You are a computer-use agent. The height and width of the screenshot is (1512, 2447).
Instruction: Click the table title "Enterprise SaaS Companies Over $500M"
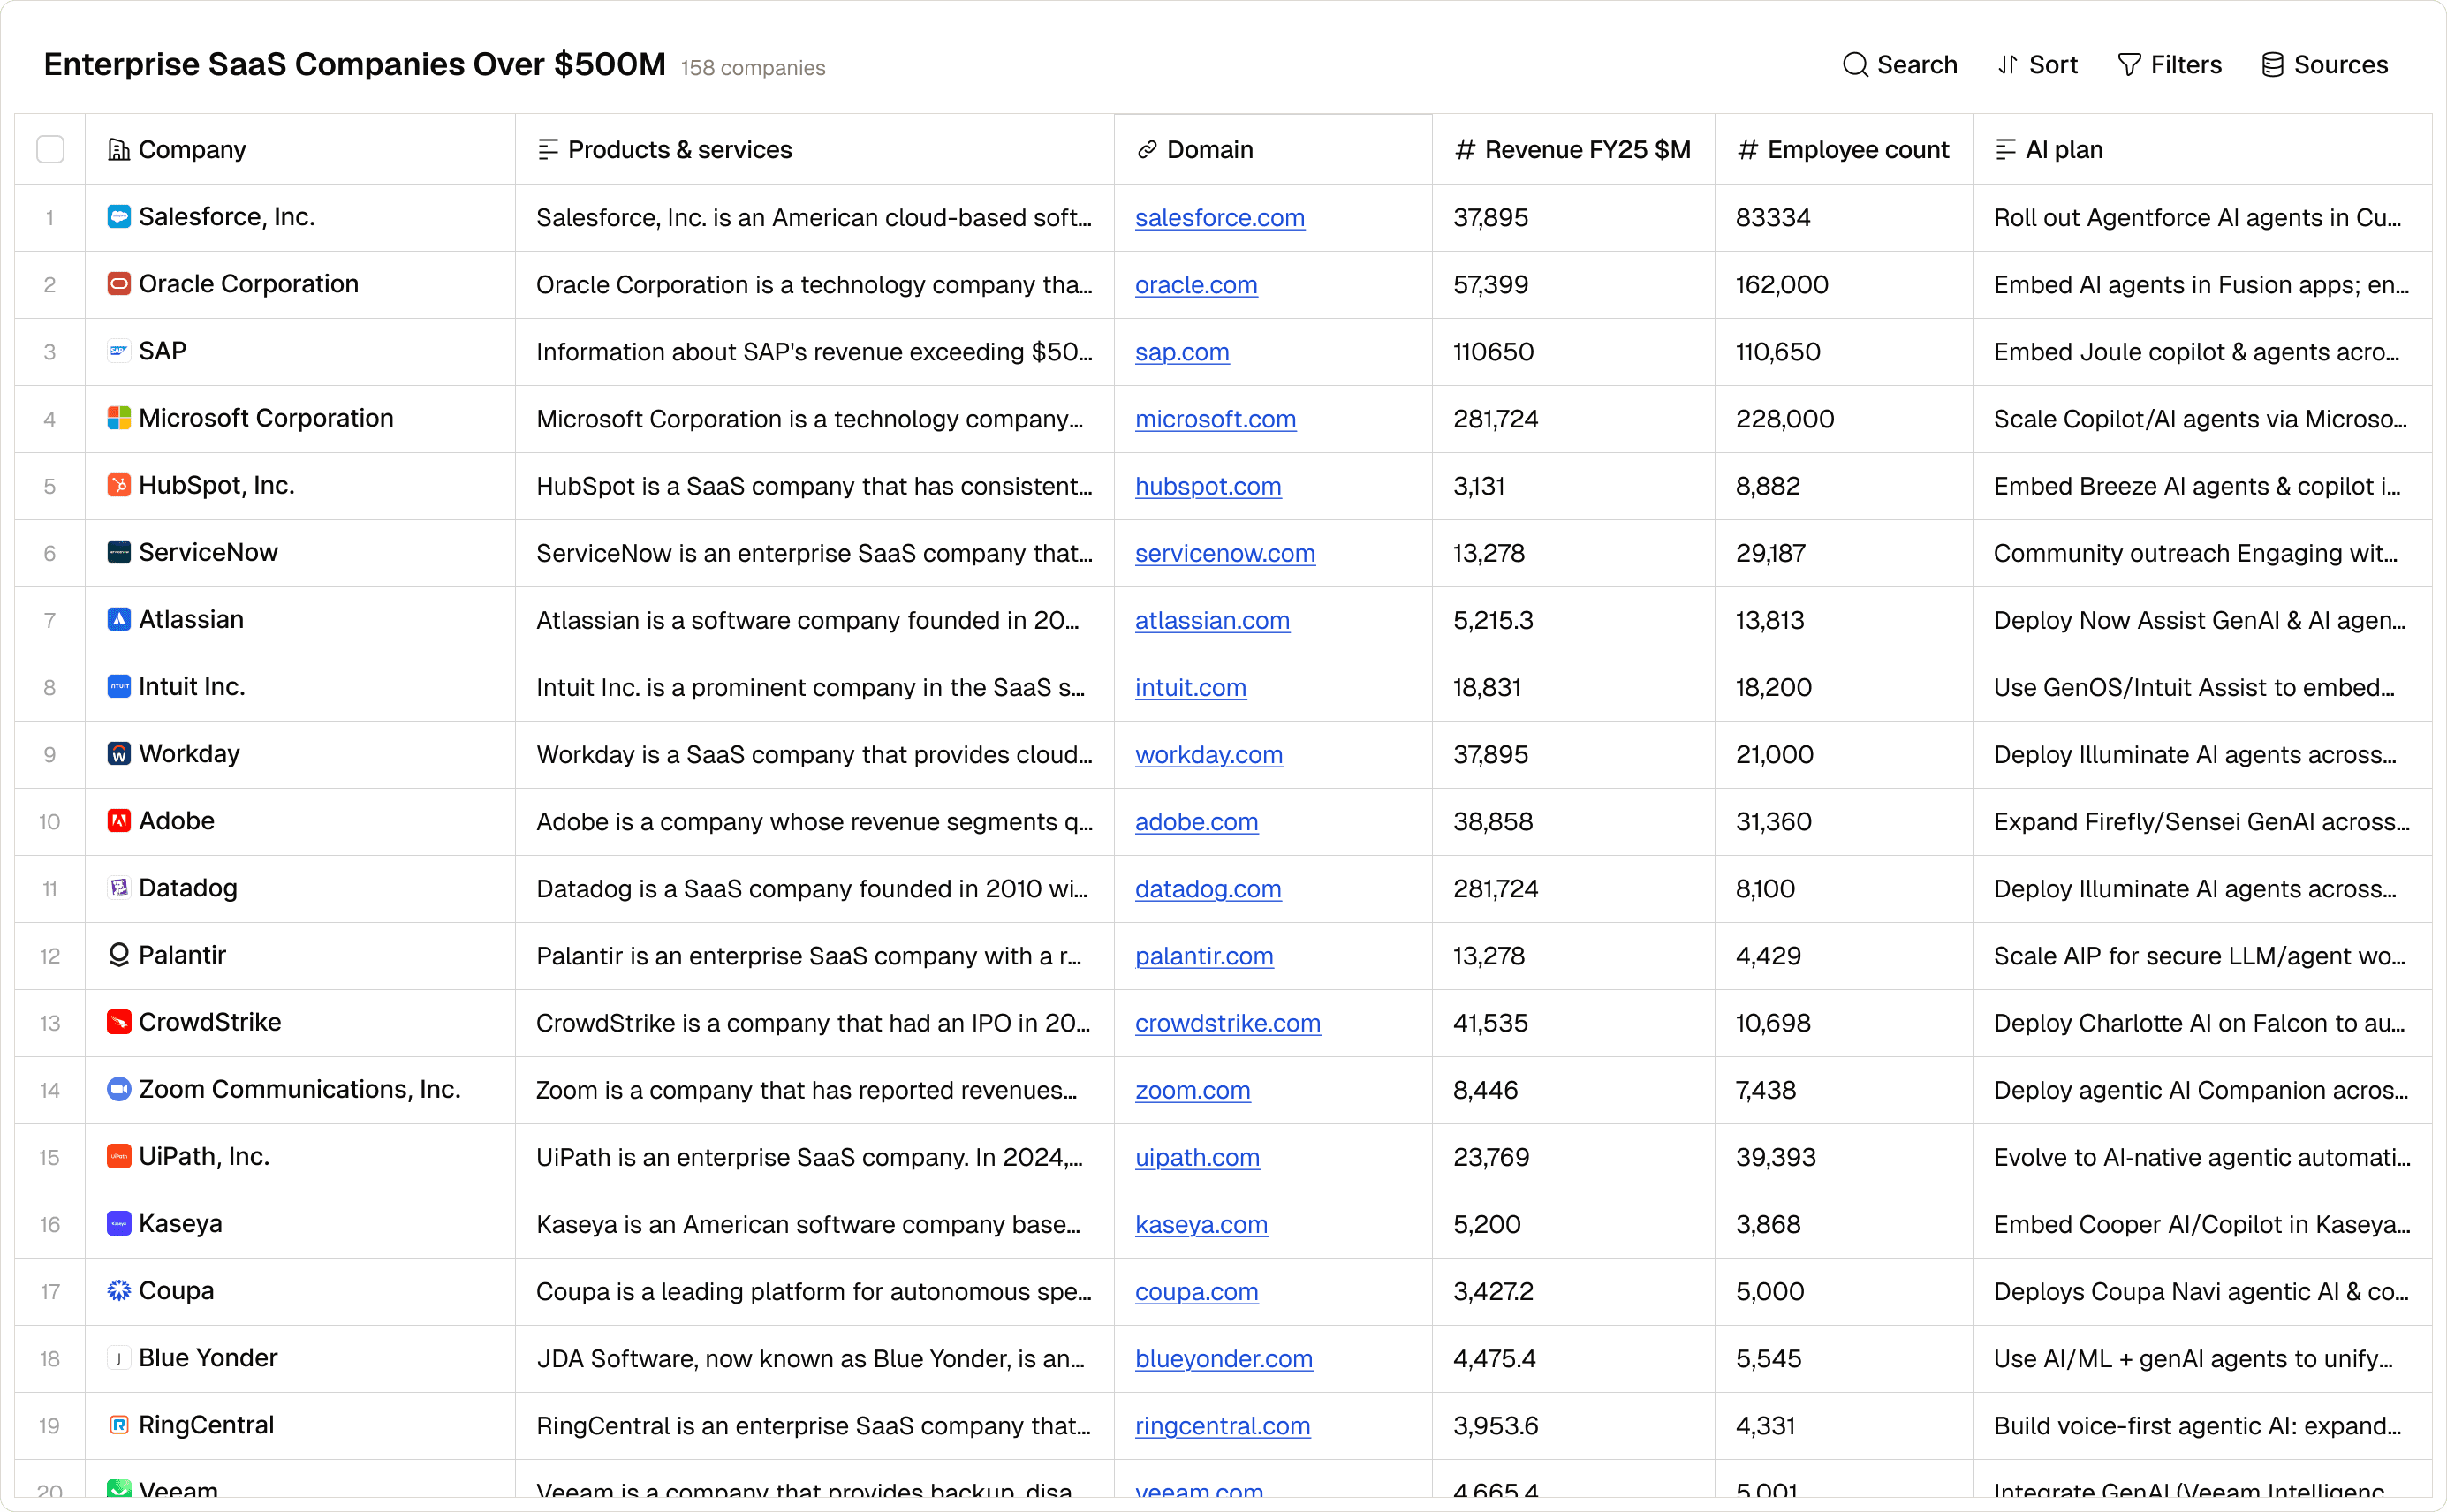pyautogui.click(x=354, y=64)
